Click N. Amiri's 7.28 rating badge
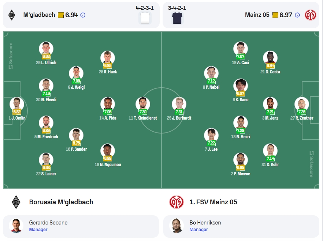323x241 pixels. tap(241, 131)
